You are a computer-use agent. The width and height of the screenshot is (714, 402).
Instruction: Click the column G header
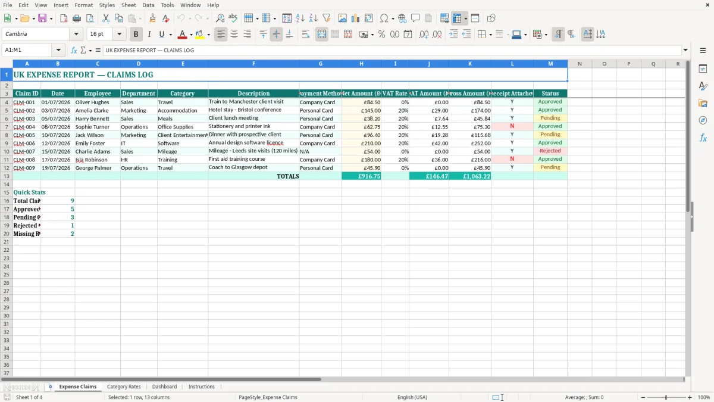[320, 64]
